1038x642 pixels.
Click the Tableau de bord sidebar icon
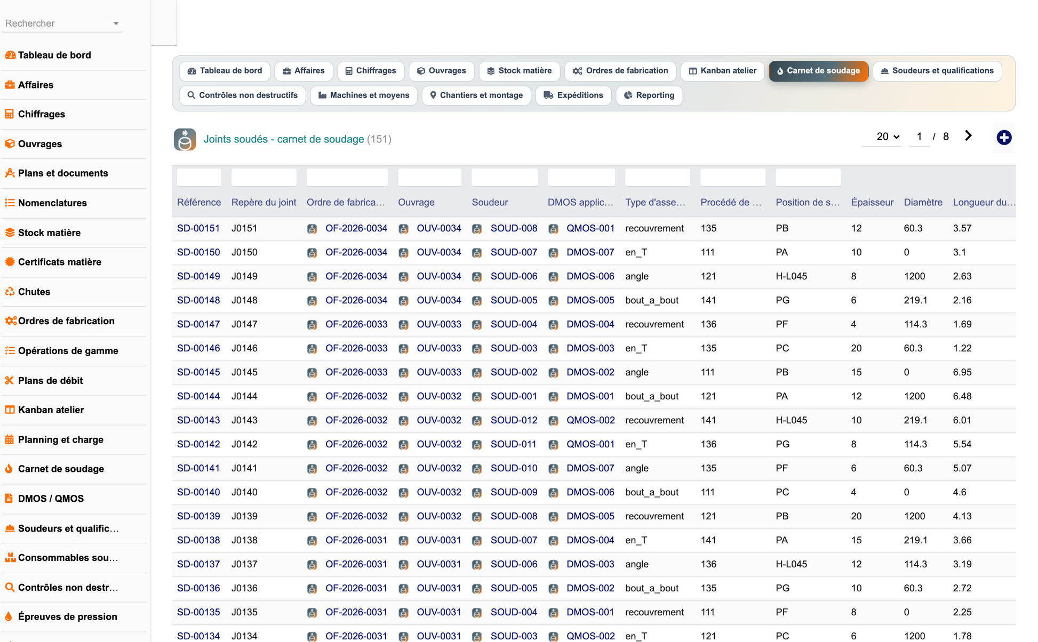(10, 55)
